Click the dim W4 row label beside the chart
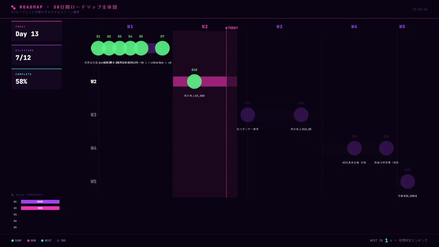Viewport: 439px width, 247px height. (x=93, y=148)
